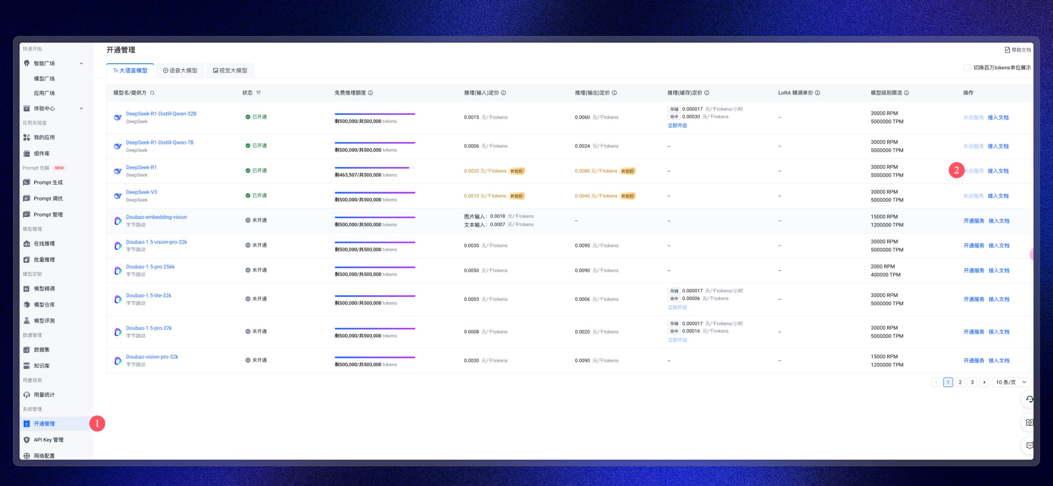
Task: Click 模型精调 sidebar icon
Action: [x=27, y=288]
